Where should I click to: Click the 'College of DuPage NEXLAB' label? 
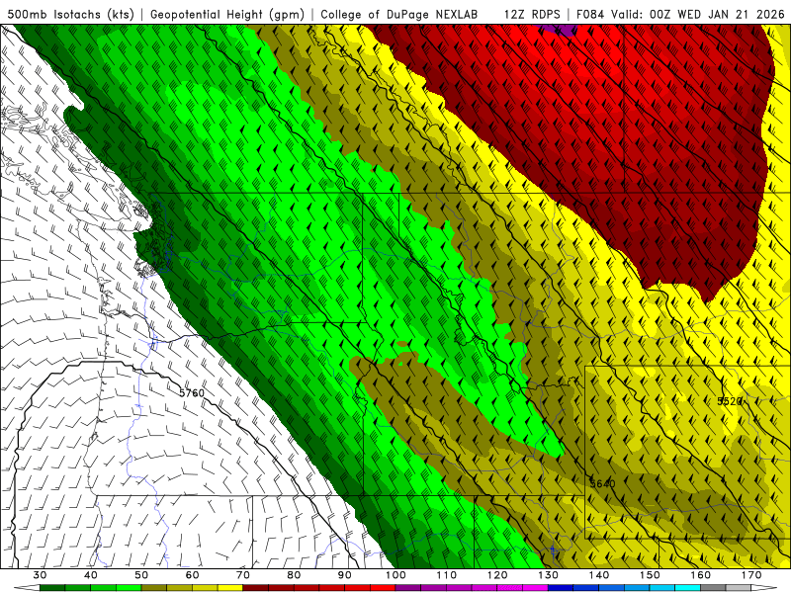coord(398,15)
